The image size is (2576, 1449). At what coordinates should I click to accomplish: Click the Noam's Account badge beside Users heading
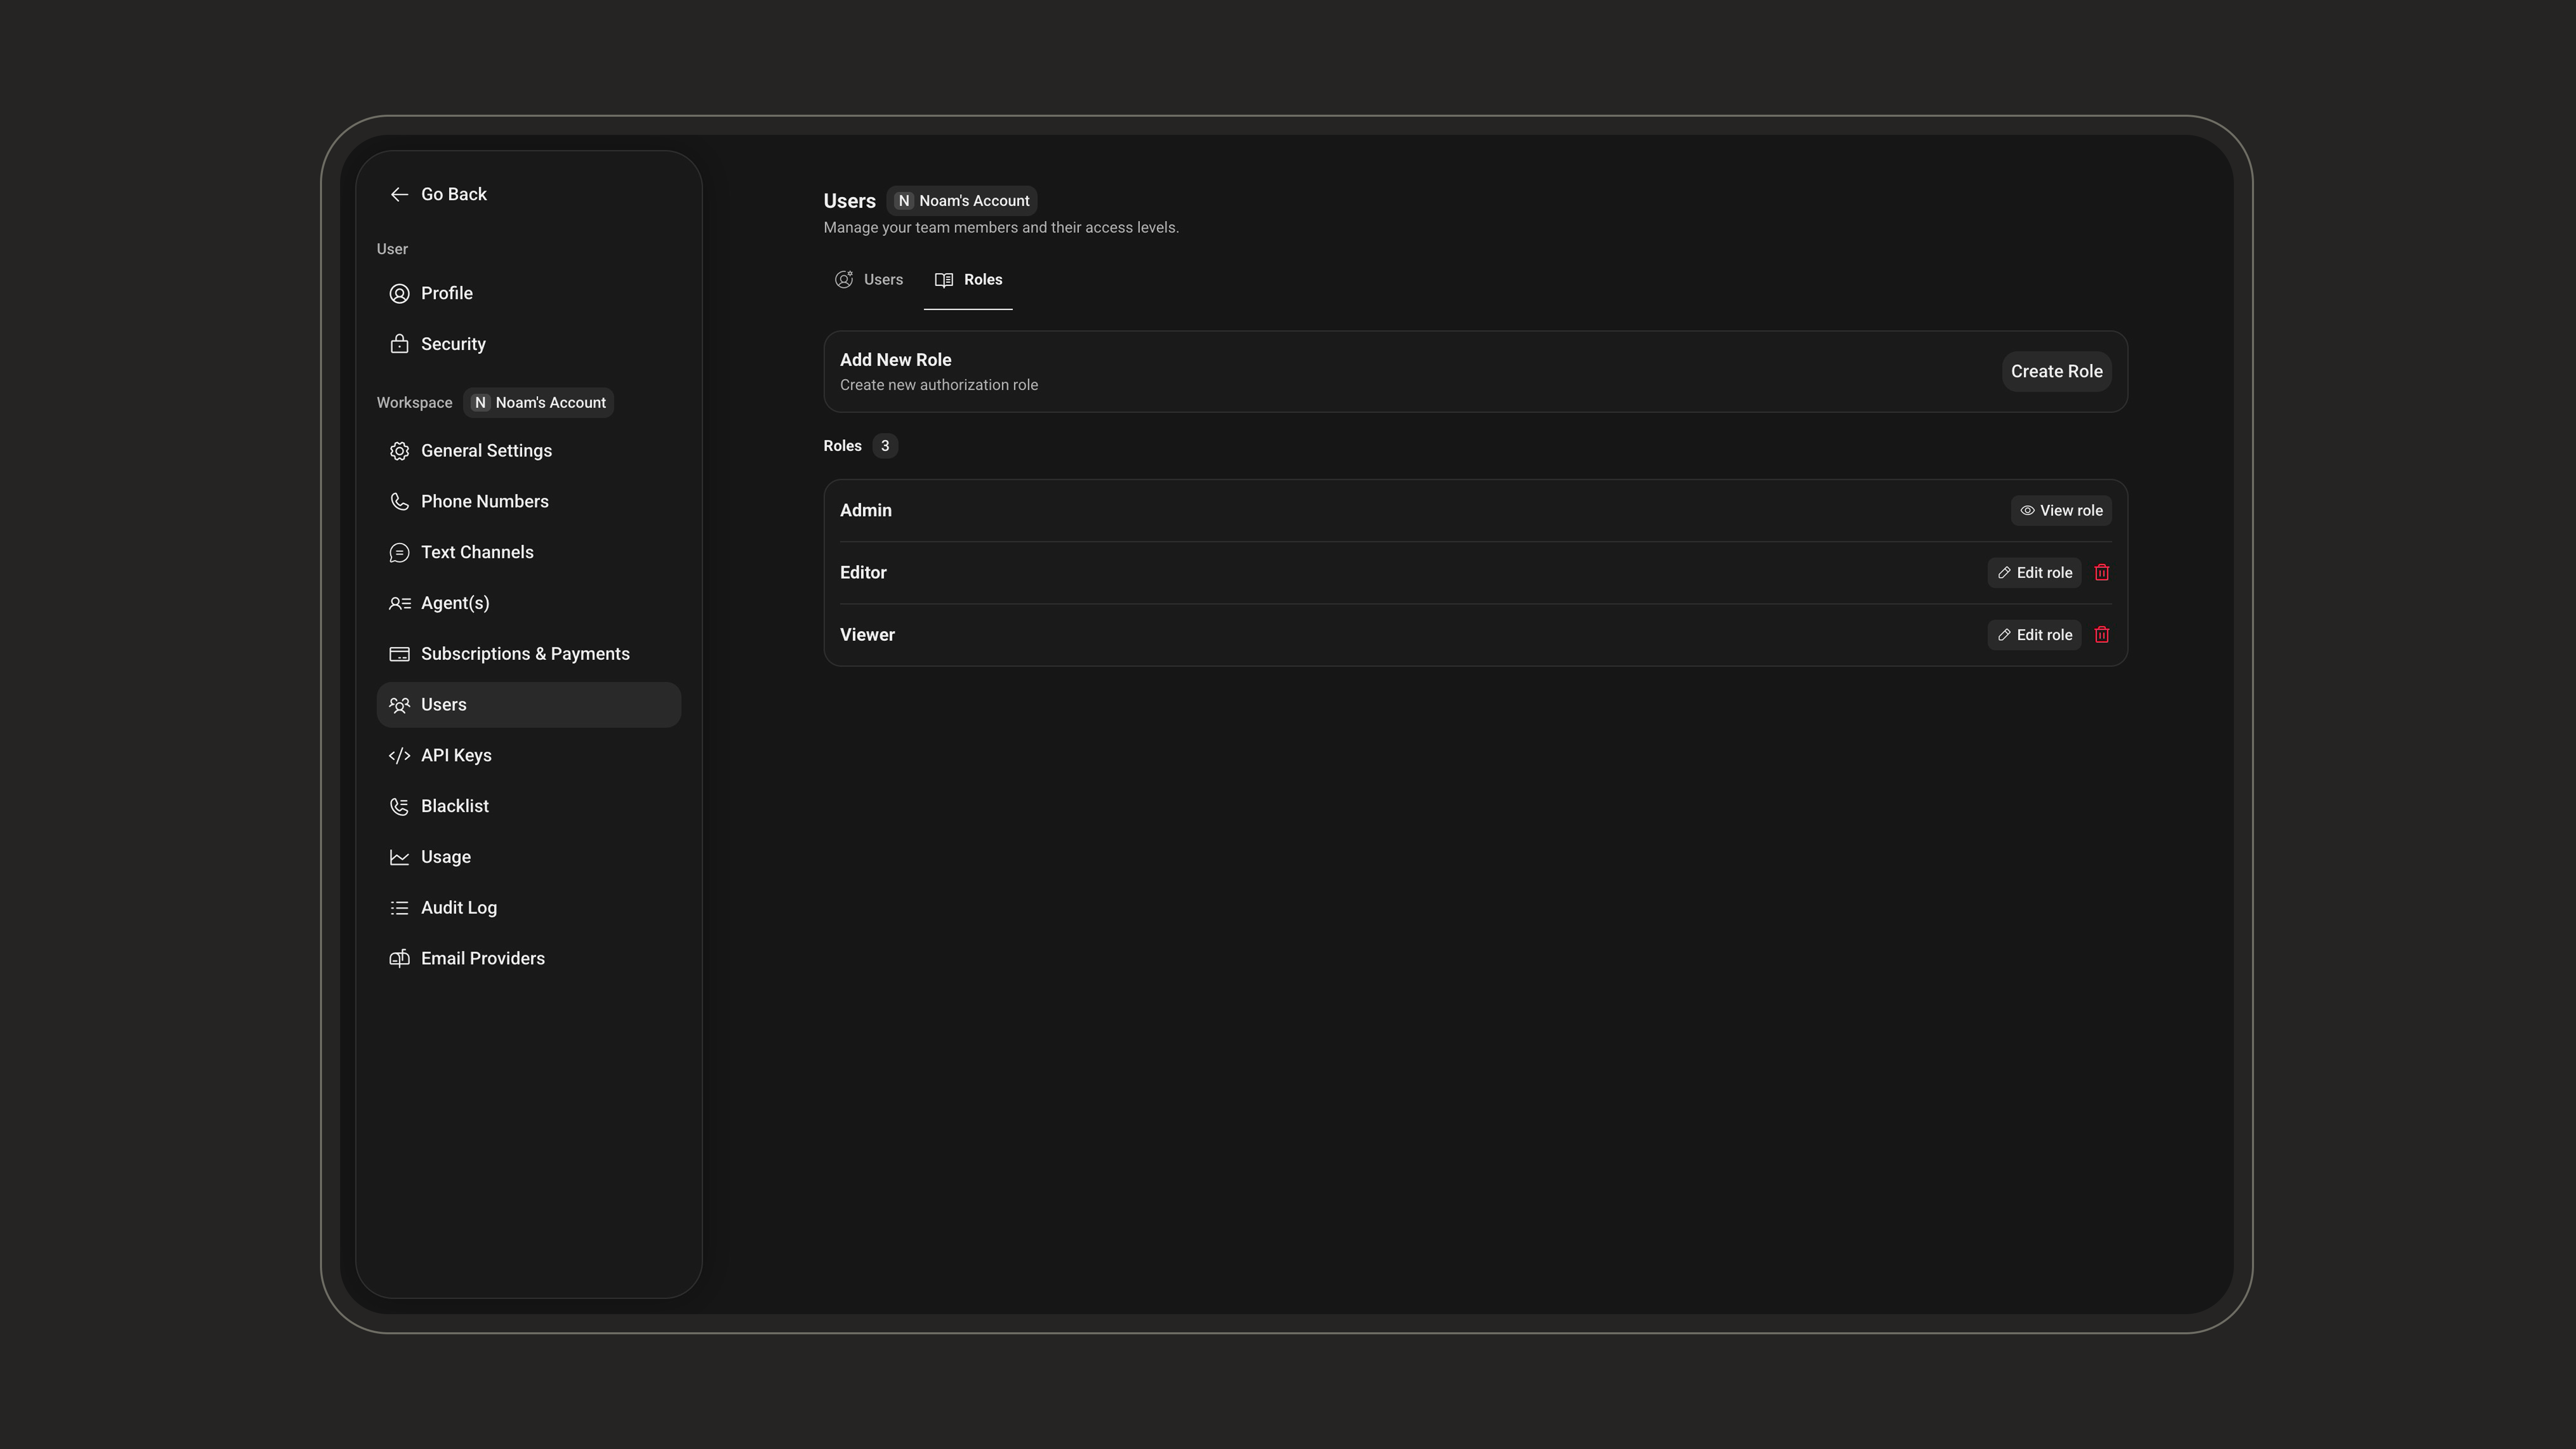click(961, 201)
